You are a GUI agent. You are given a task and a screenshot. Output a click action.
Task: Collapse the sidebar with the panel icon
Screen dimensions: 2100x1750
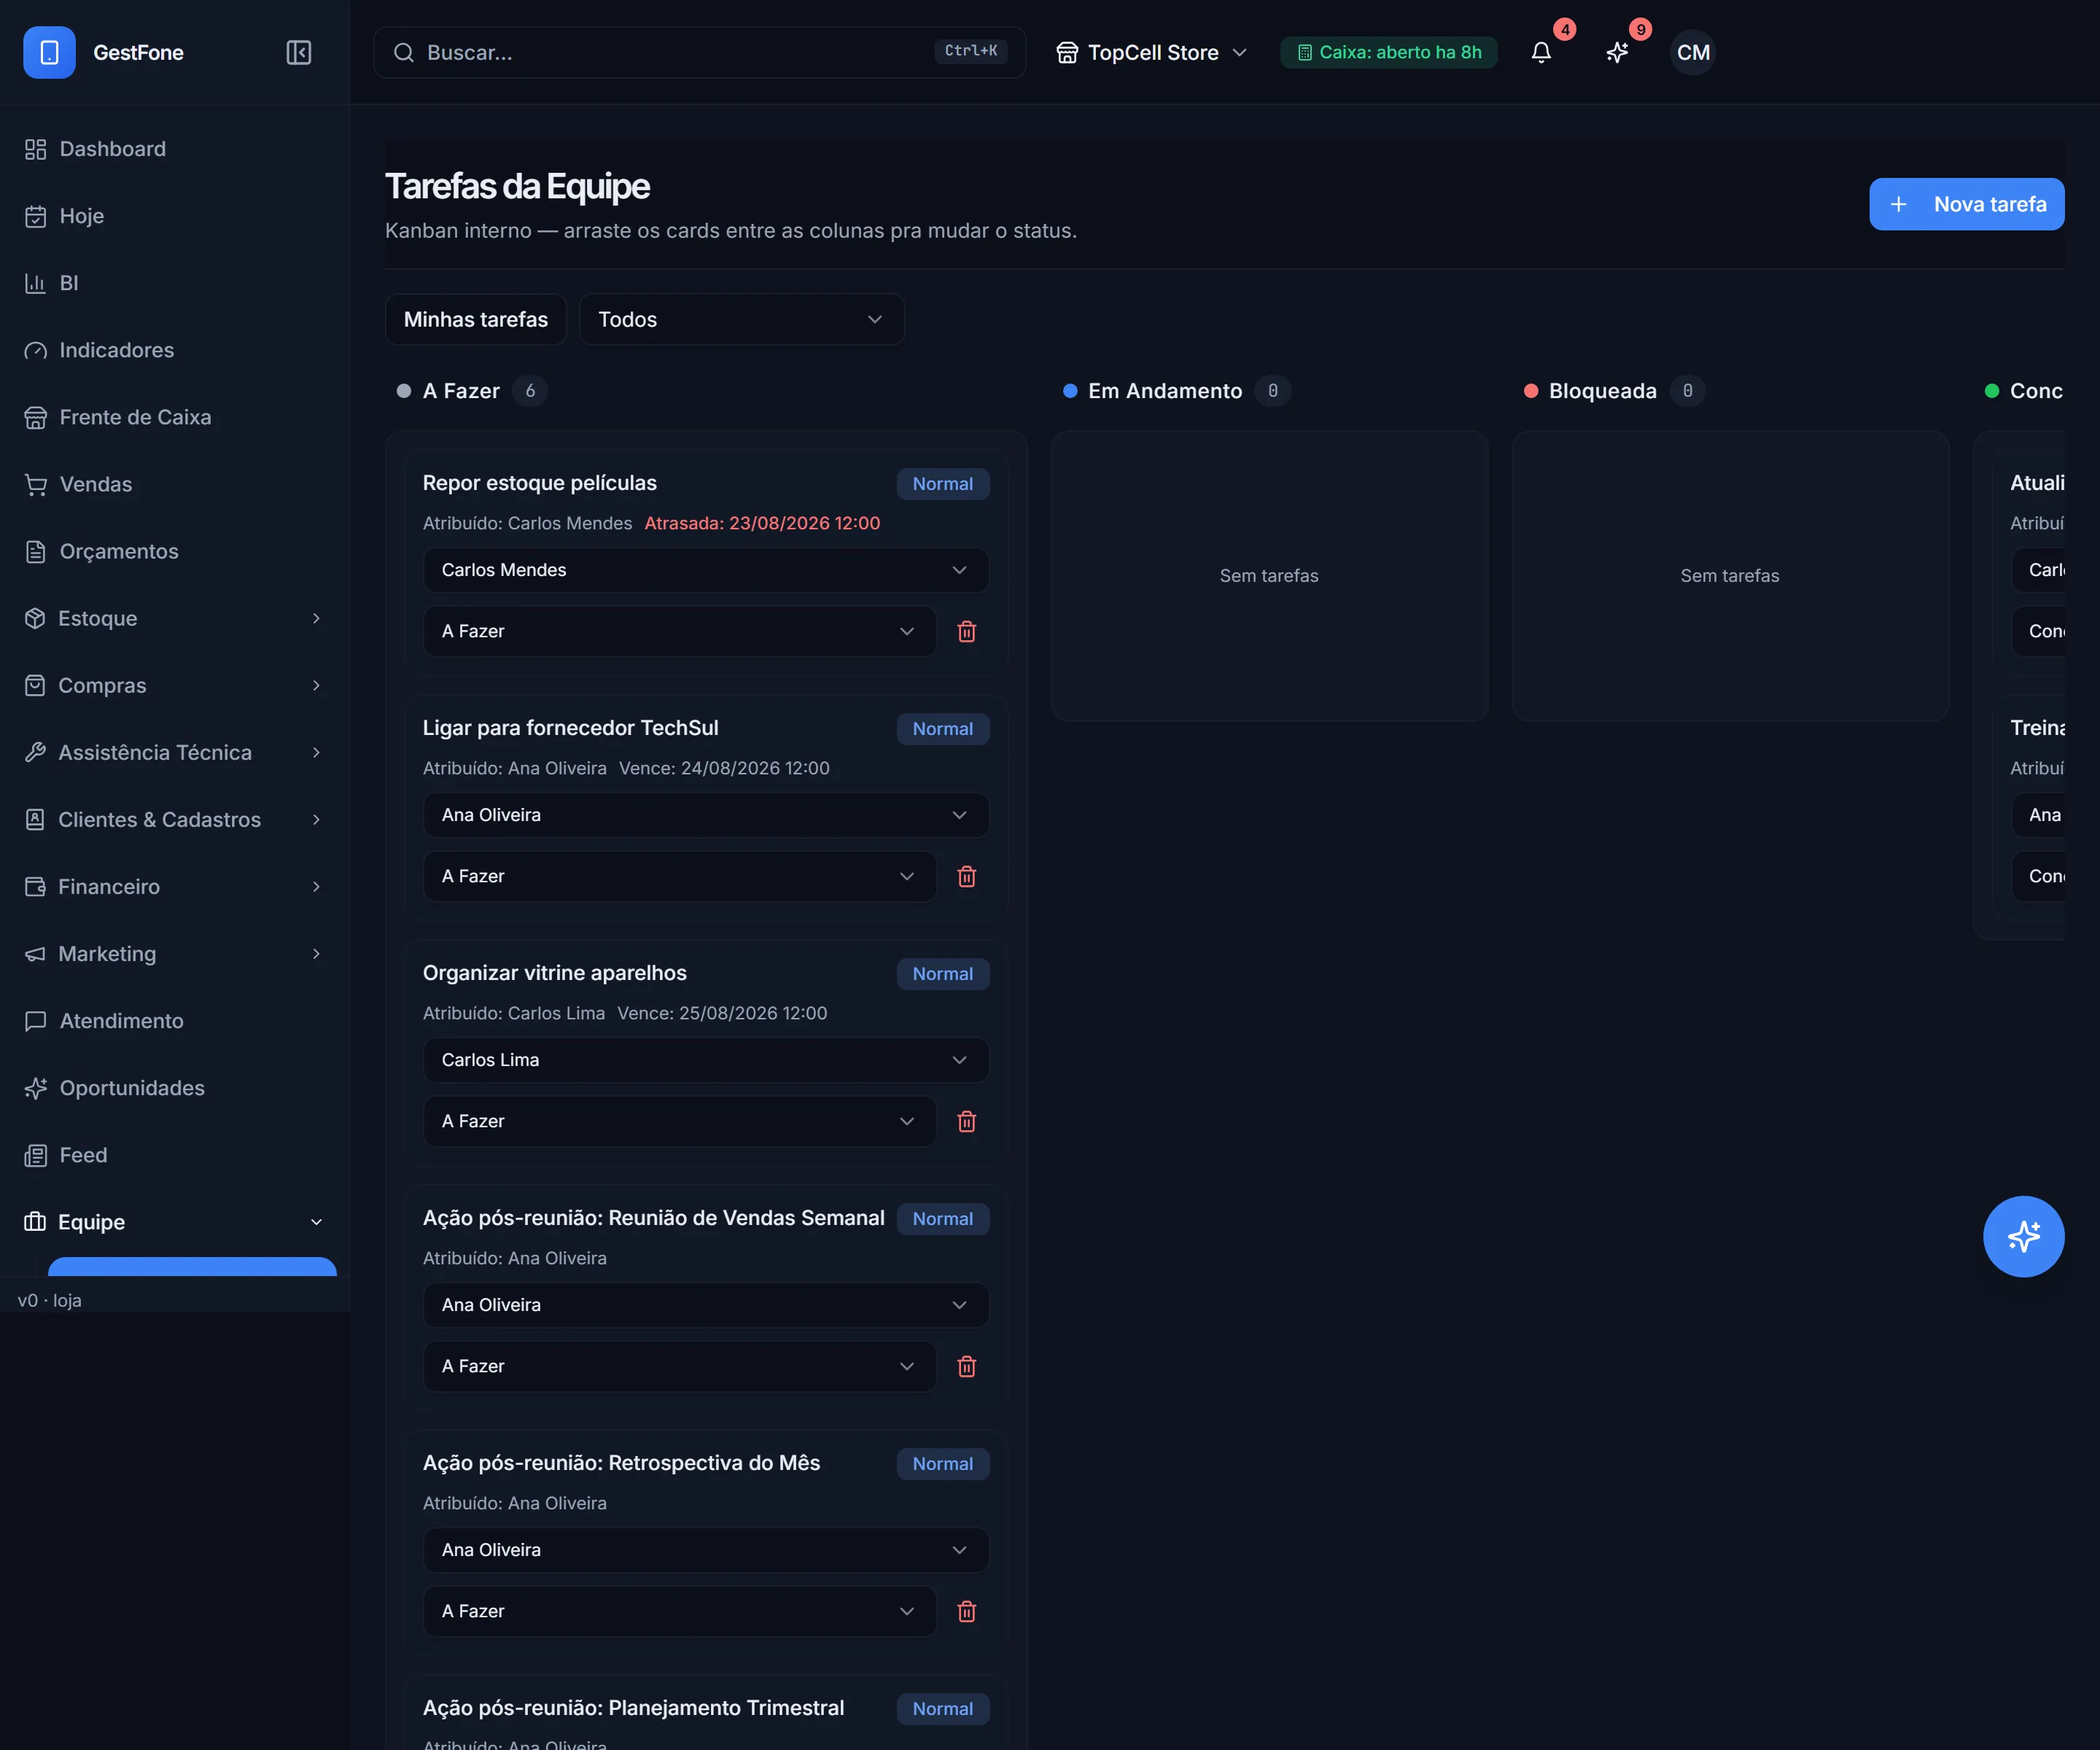tap(299, 52)
